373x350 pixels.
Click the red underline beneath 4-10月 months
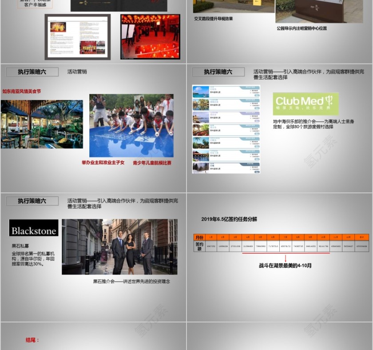click(287, 253)
